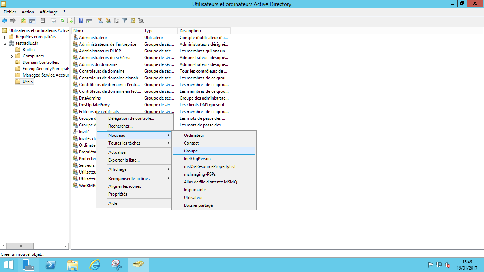Choose Utilisateur from the Nouveau submenu
The image size is (484, 272).
click(x=193, y=198)
